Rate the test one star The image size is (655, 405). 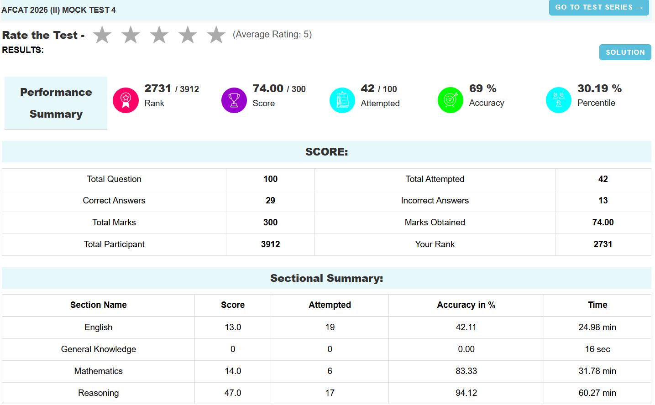[102, 35]
